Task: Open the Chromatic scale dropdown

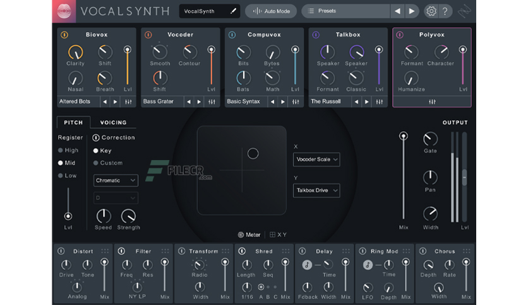Action: (x=116, y=180)
